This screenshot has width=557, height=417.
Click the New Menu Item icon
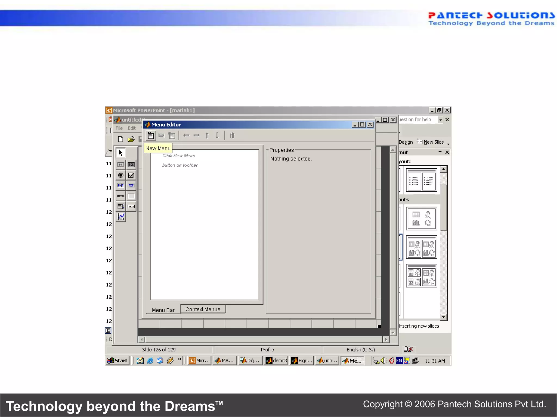pyautogui.click(x=161, y=135)
